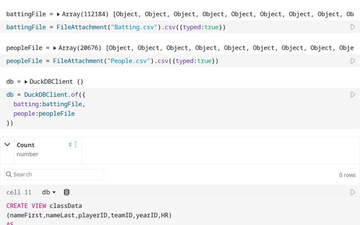Open the Count column options menu

coord(76,145)
